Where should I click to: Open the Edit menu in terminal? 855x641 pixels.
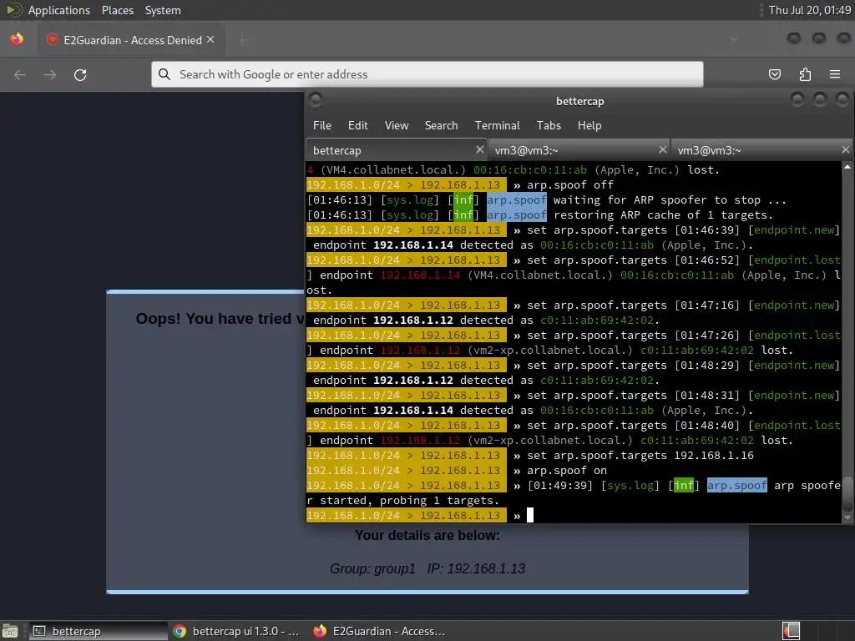click(x=357, y=125)
